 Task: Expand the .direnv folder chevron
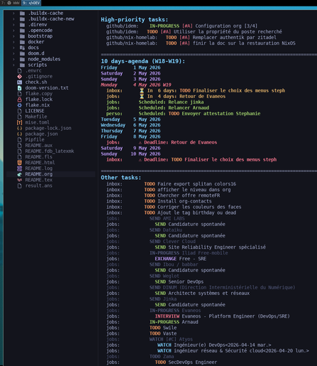(13, 25)
